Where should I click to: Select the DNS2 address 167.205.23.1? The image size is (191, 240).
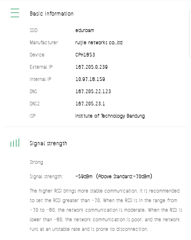click(x=90, y=104)
